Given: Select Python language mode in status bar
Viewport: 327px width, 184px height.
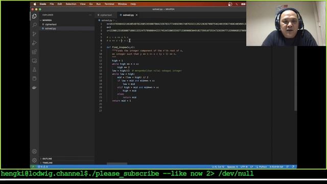Looking at the screenshot, I should click(263, 167).
